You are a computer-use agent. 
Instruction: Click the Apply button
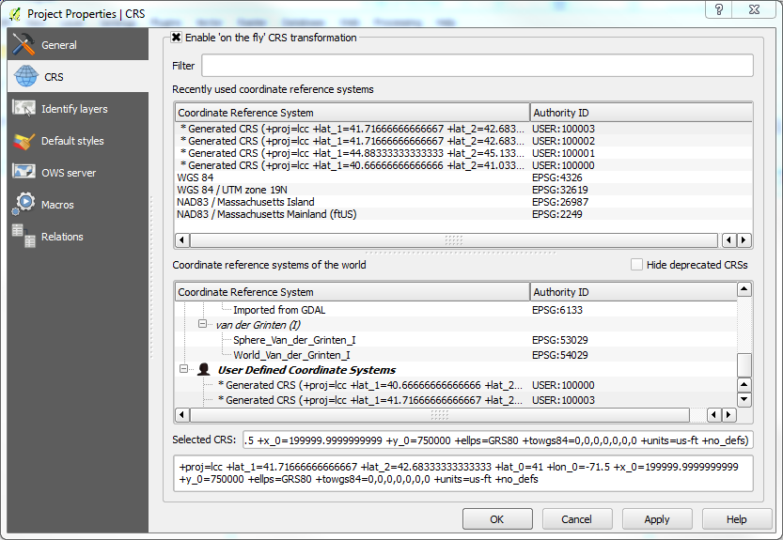tap(657, 519)
